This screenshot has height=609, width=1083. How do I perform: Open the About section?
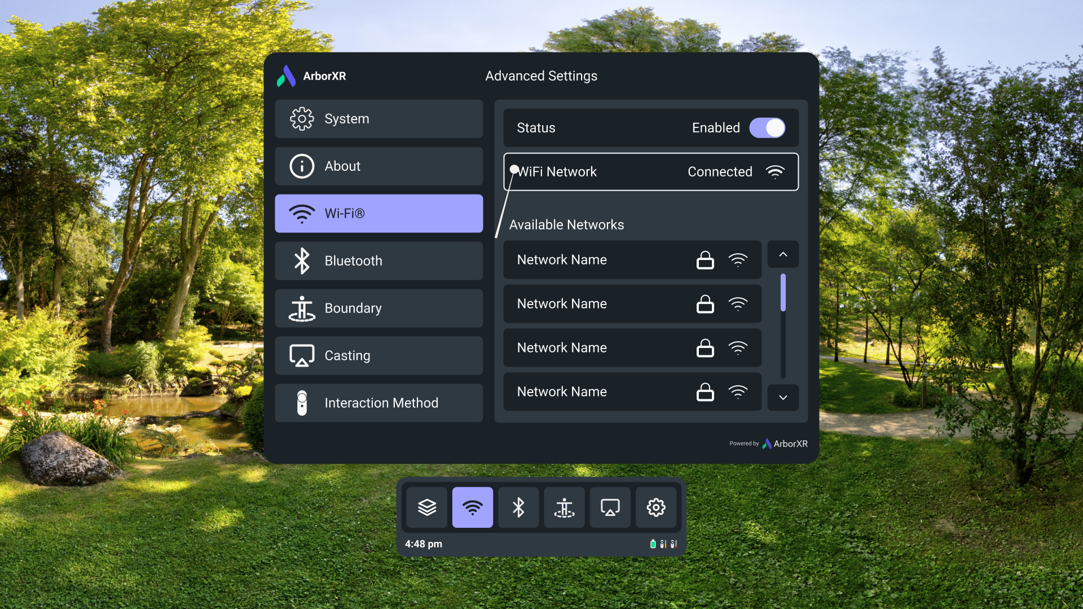[378, 166]
